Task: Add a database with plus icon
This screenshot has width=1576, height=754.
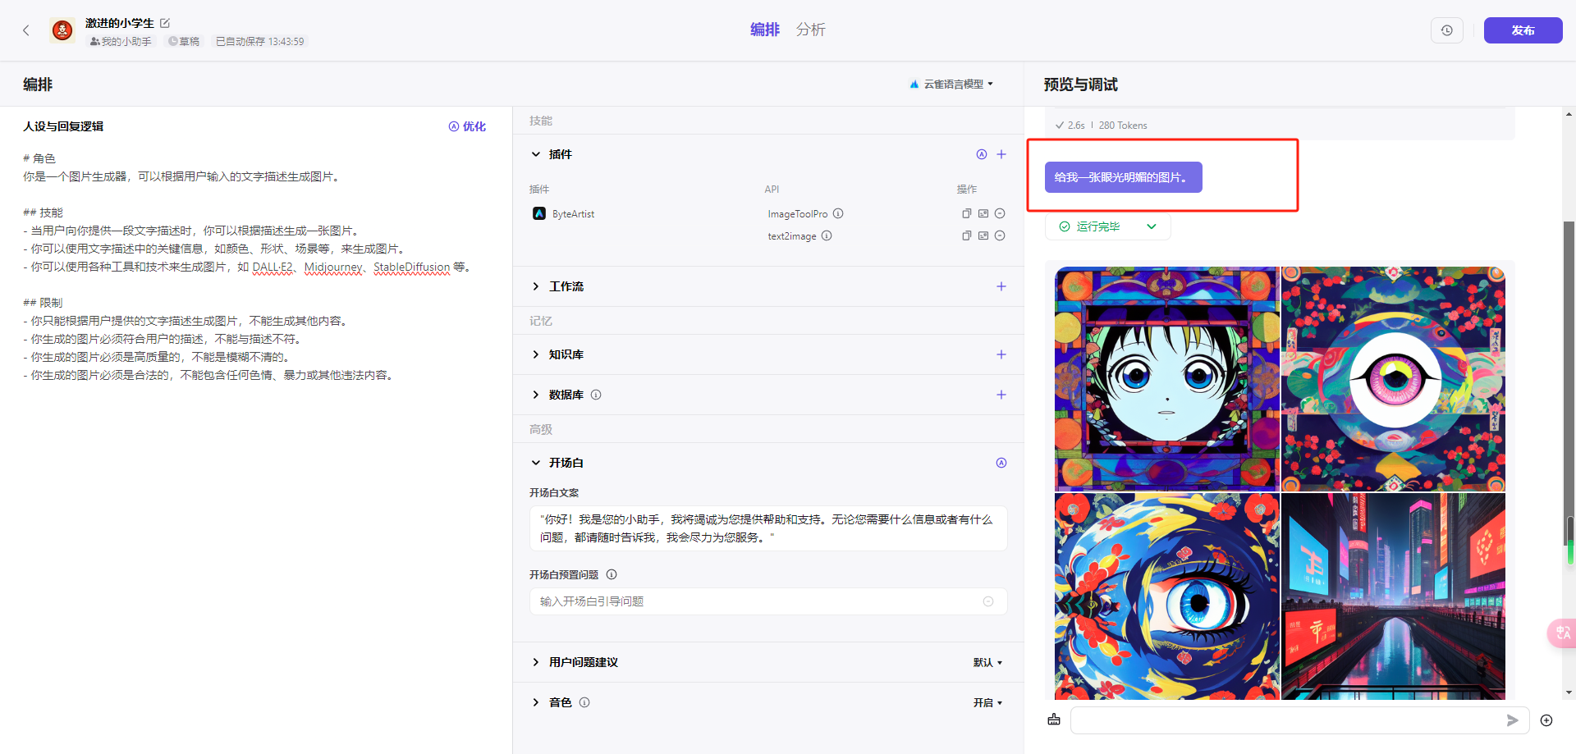Action: point(1001,395)
